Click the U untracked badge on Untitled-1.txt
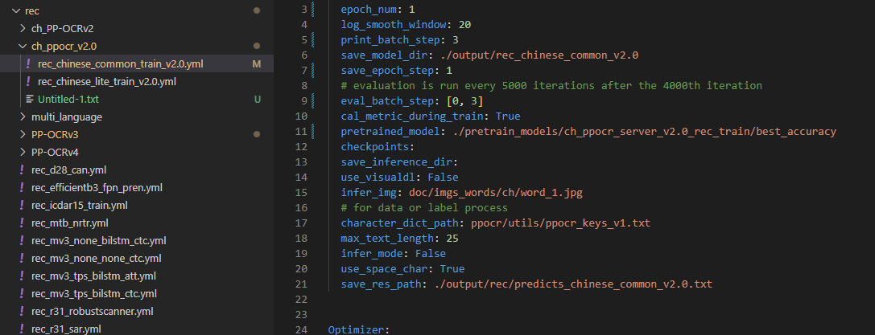Viewport: 875px width, 335px height. [257, 100]
